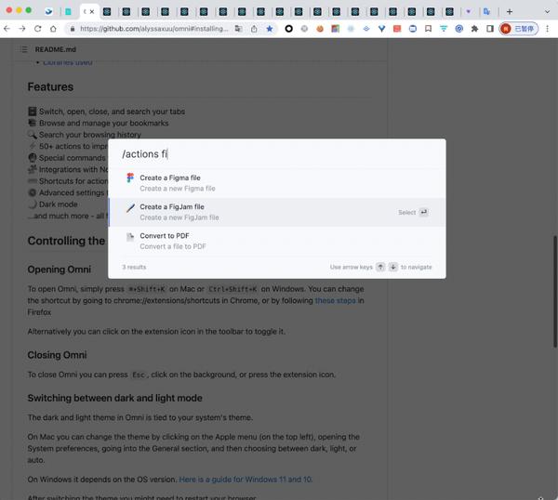Image resolution: width=558 pixels, height=500 pixels.
Task: Focus the github.com address bar
Action: 153,29
